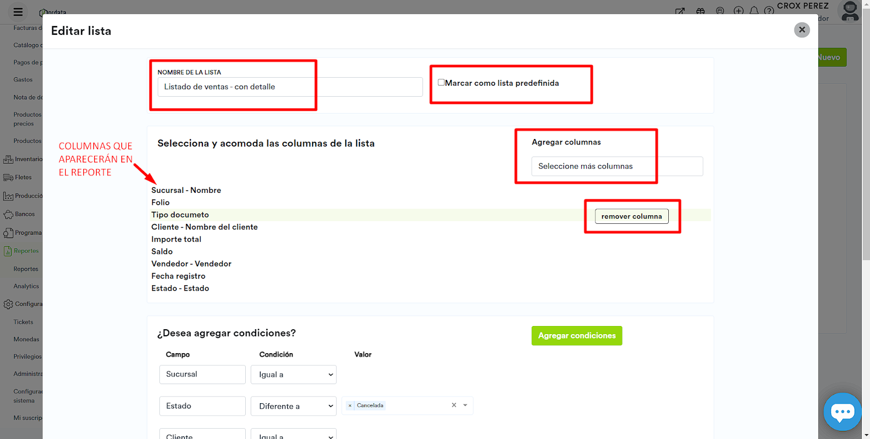
Task: Open the hamburger menu icon
Action: 18,11
